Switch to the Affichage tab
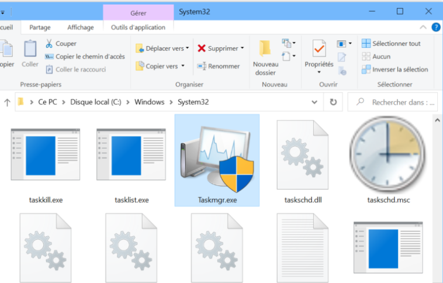This screenshot has height=283, width=443. tap(81, 27)
